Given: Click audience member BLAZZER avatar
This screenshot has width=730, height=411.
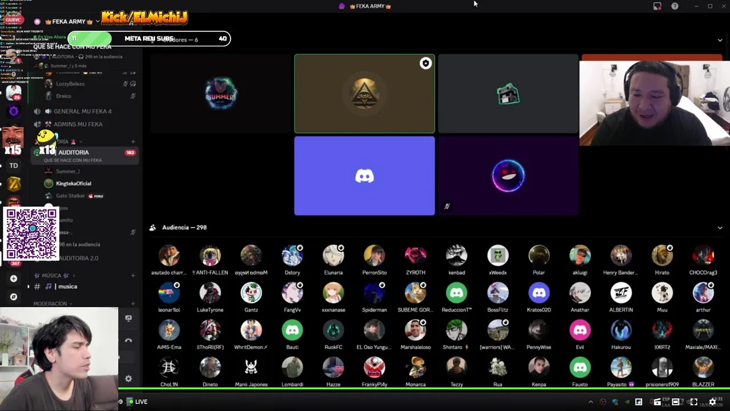Looking at the screenshot, I should point(703,368).
